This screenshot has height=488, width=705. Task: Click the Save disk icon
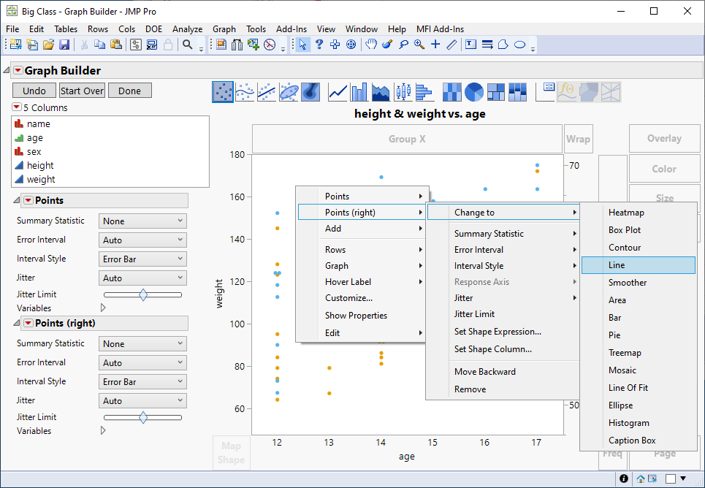click(x=64, y=45)
